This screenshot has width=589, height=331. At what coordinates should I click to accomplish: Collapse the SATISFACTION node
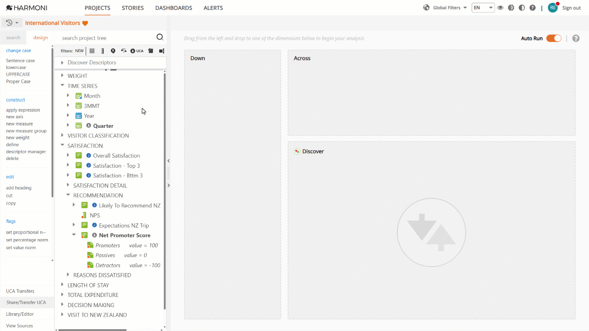coord(63,145)
